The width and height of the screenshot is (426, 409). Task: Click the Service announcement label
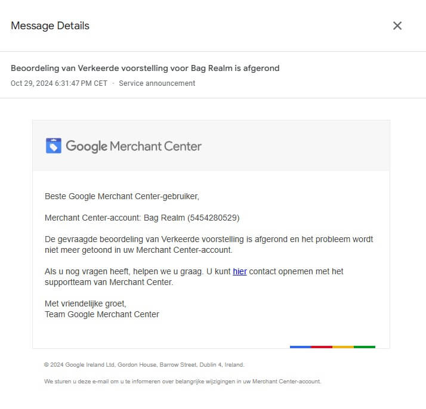pyautogui.click(x=157, y=83)
